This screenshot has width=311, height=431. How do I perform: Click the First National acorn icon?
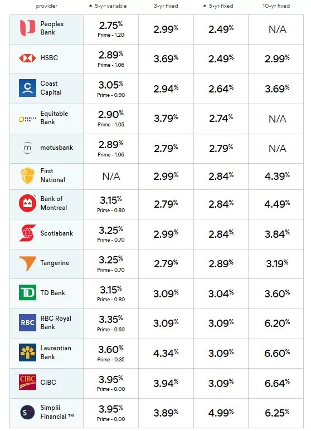pos(27,175)
